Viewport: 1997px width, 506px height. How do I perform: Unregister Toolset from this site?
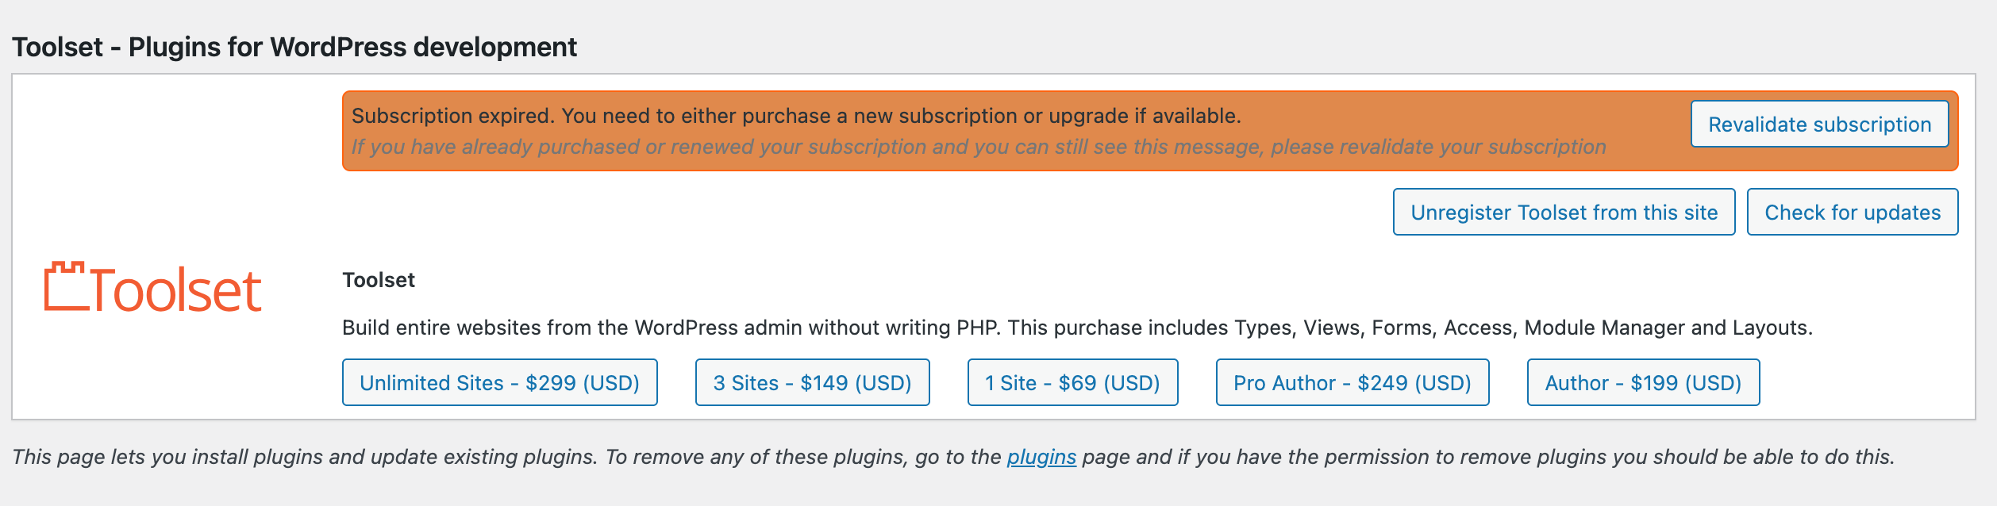click(x=1564, y=212)
